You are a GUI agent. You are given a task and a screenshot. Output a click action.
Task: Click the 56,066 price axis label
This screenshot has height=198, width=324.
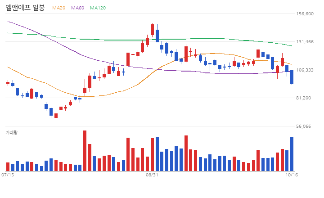303,126
